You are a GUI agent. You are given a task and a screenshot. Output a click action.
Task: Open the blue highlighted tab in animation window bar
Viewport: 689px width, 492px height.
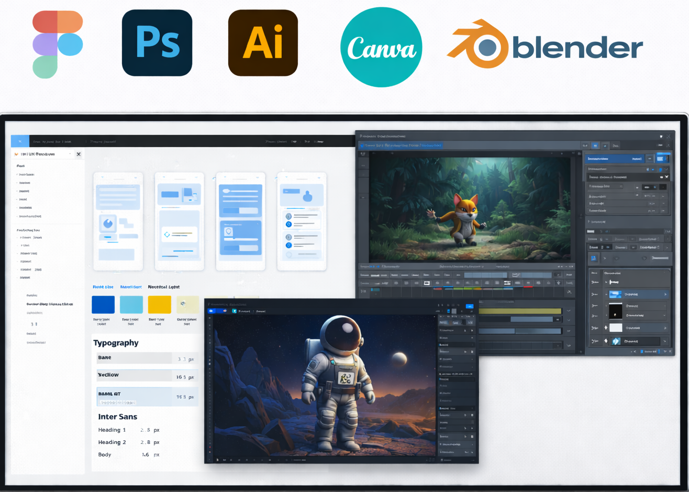[x=402, y=146]
